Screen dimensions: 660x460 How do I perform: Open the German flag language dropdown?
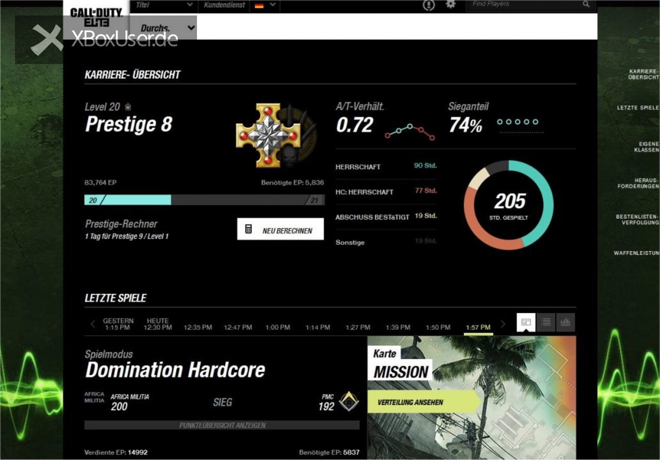point(266,5)
